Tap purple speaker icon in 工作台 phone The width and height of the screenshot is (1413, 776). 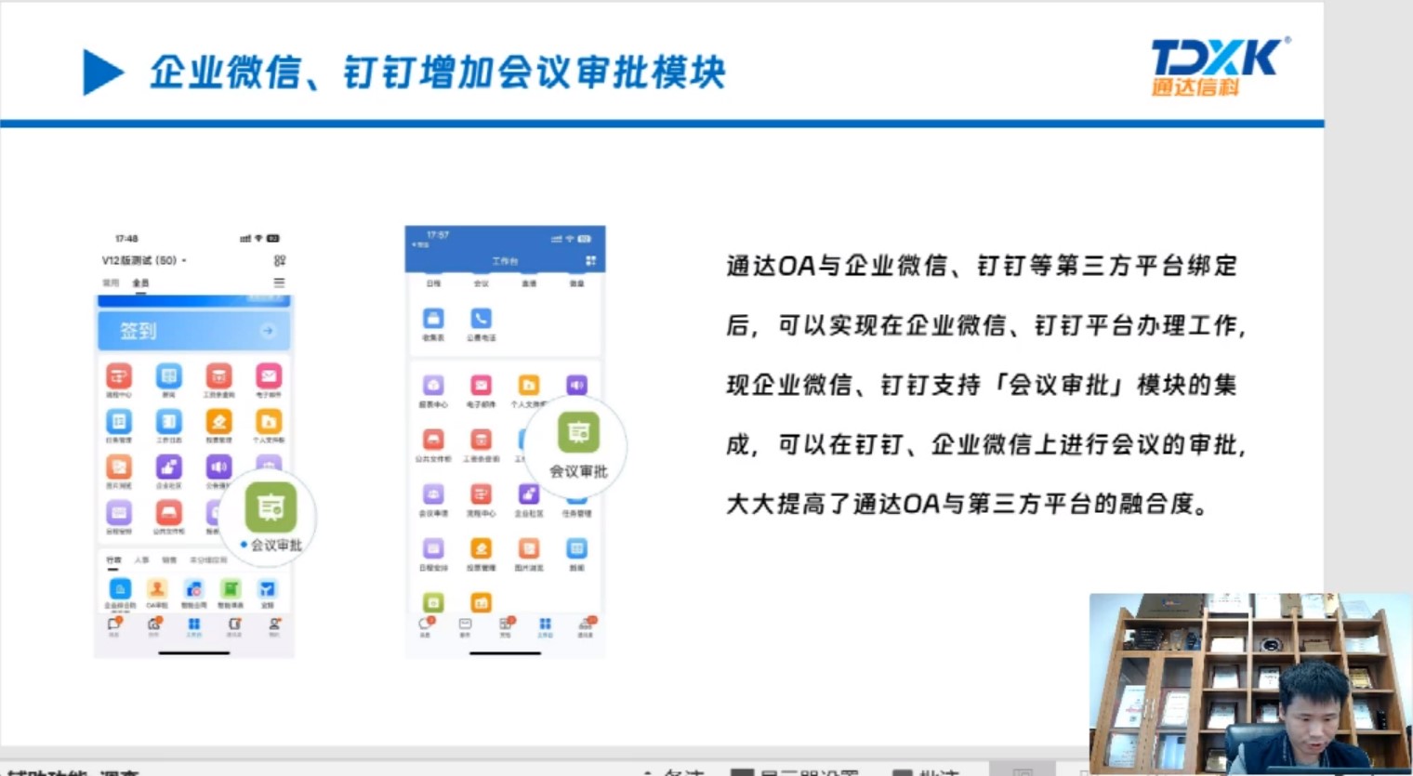(576, 385)
